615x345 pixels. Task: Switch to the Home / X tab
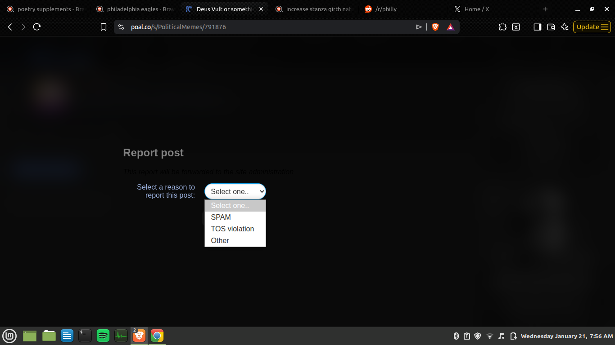coord(476,9)
